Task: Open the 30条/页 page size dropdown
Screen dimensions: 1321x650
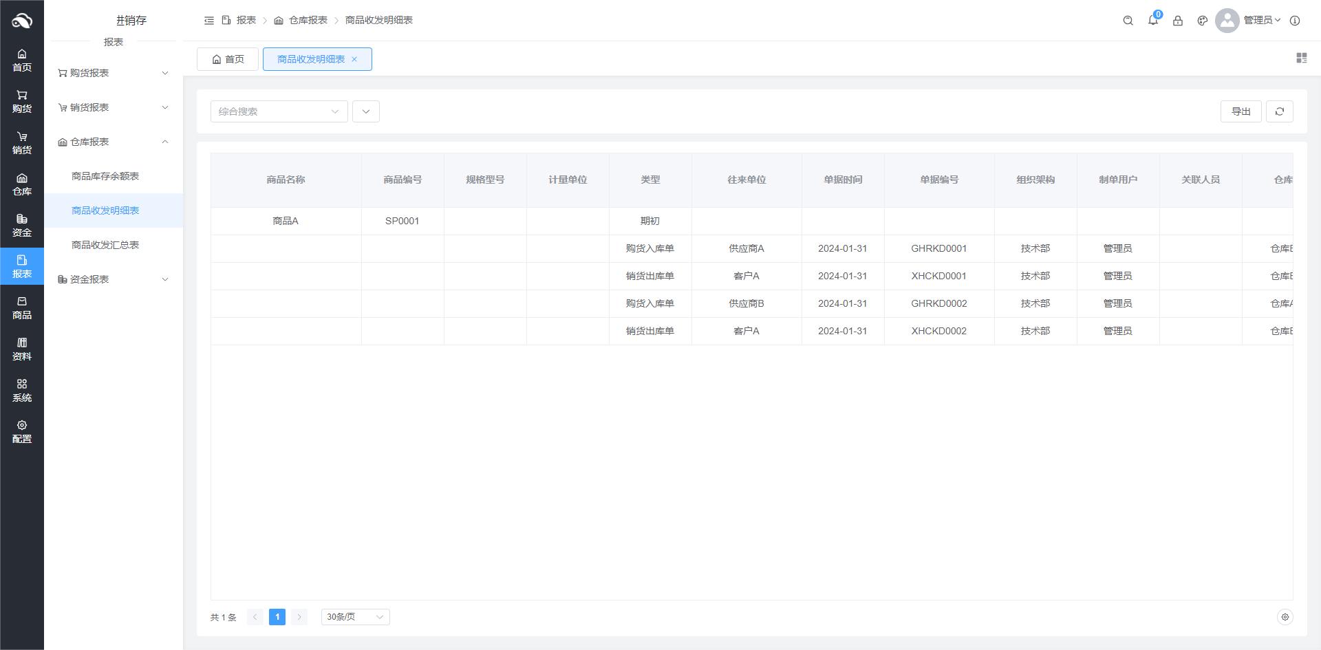Action: point(355,617)
